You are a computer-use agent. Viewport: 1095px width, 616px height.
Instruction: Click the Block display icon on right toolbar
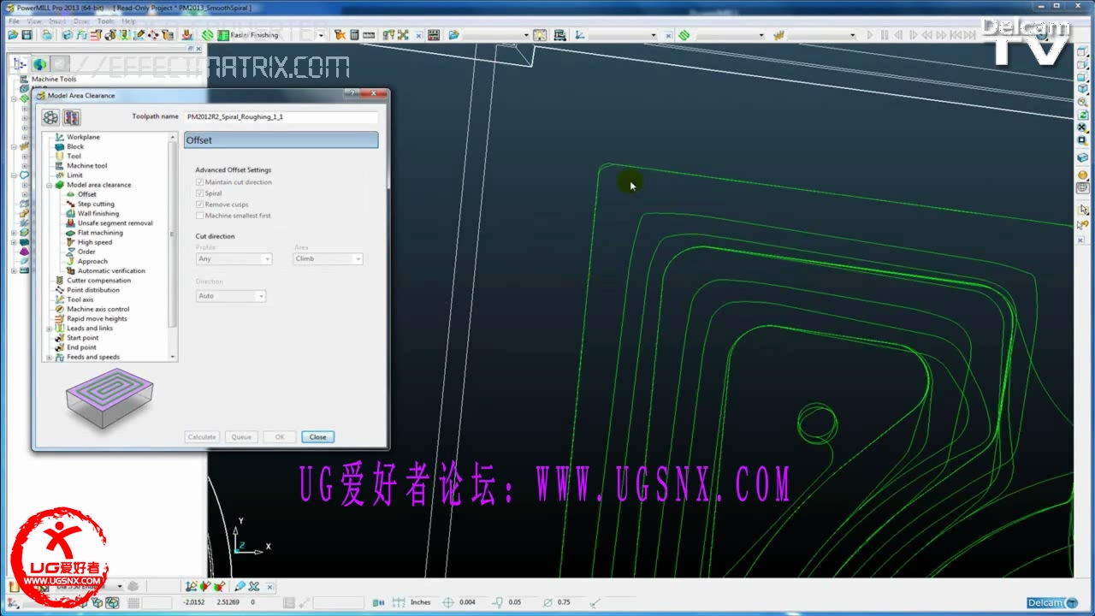coord(1082,158)
